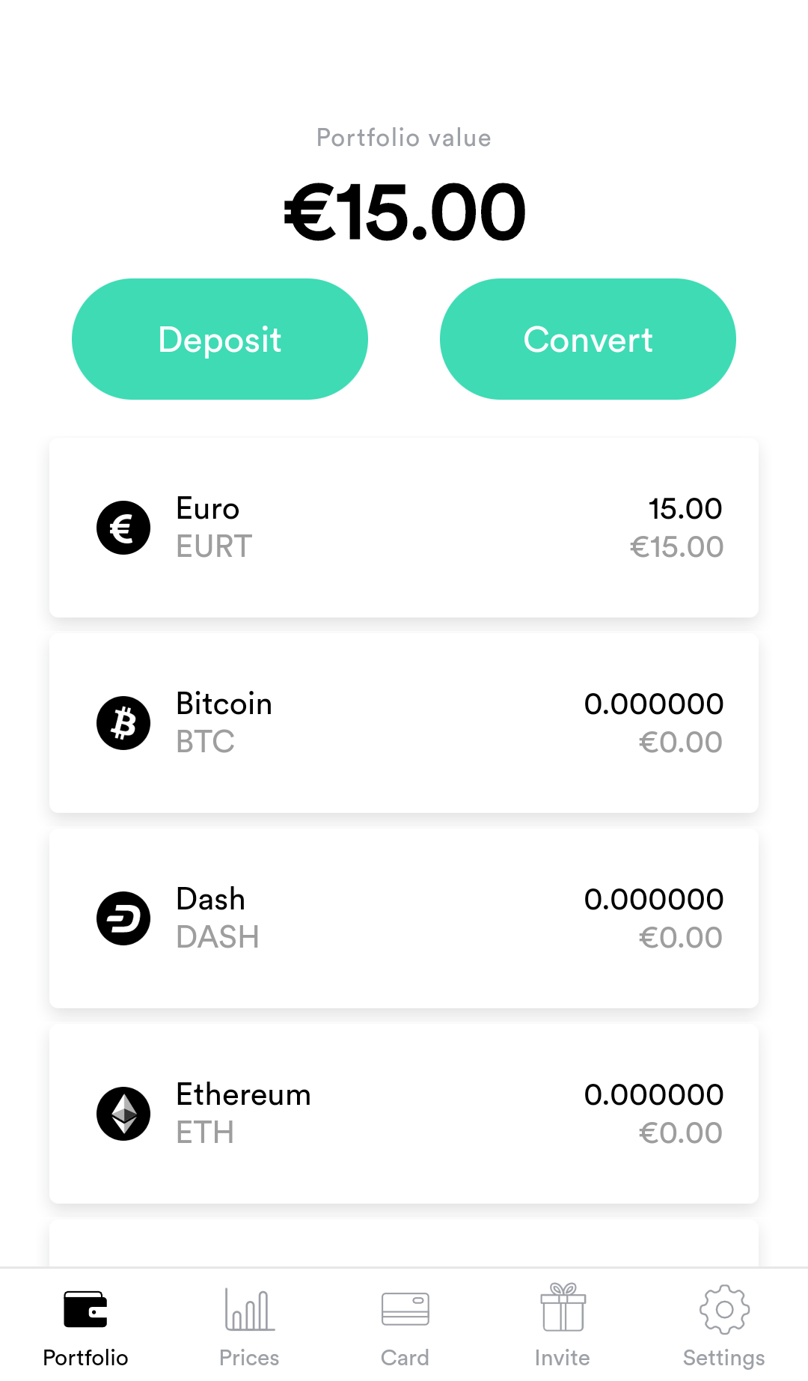Open the Portfolio wallet icon
The height and width of the screenshot is (1381, 808).
(x=85, y=1309)
